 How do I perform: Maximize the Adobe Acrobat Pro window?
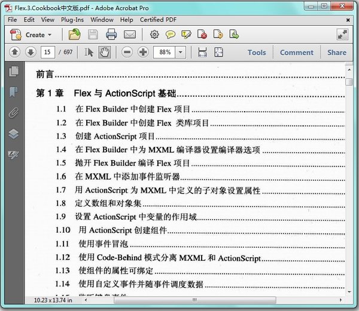(324, 6)
